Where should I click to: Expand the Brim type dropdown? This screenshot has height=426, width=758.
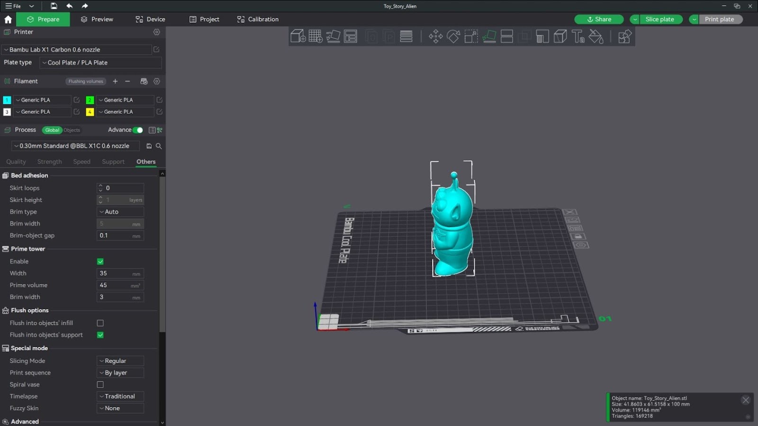click(120, 212)
